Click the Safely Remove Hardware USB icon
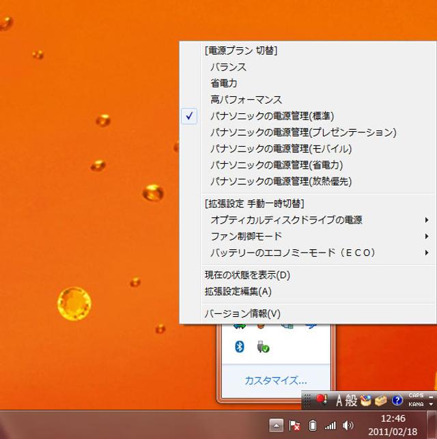Screen dimensions: 437x439 coord(263,347)
